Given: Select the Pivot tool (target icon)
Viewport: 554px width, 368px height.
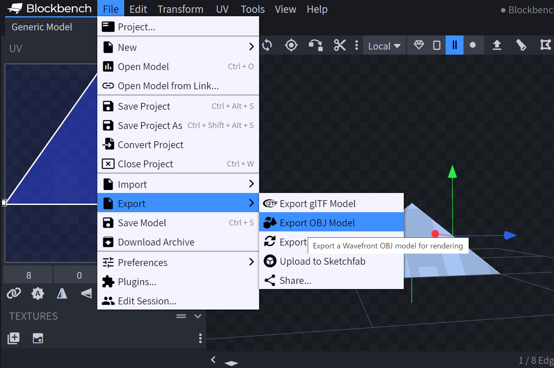Looking at the screenshot, I should [x=291, y=45].
